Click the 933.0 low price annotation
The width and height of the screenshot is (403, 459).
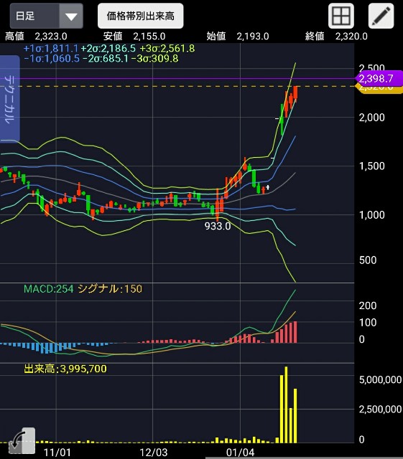coord(218,226)
